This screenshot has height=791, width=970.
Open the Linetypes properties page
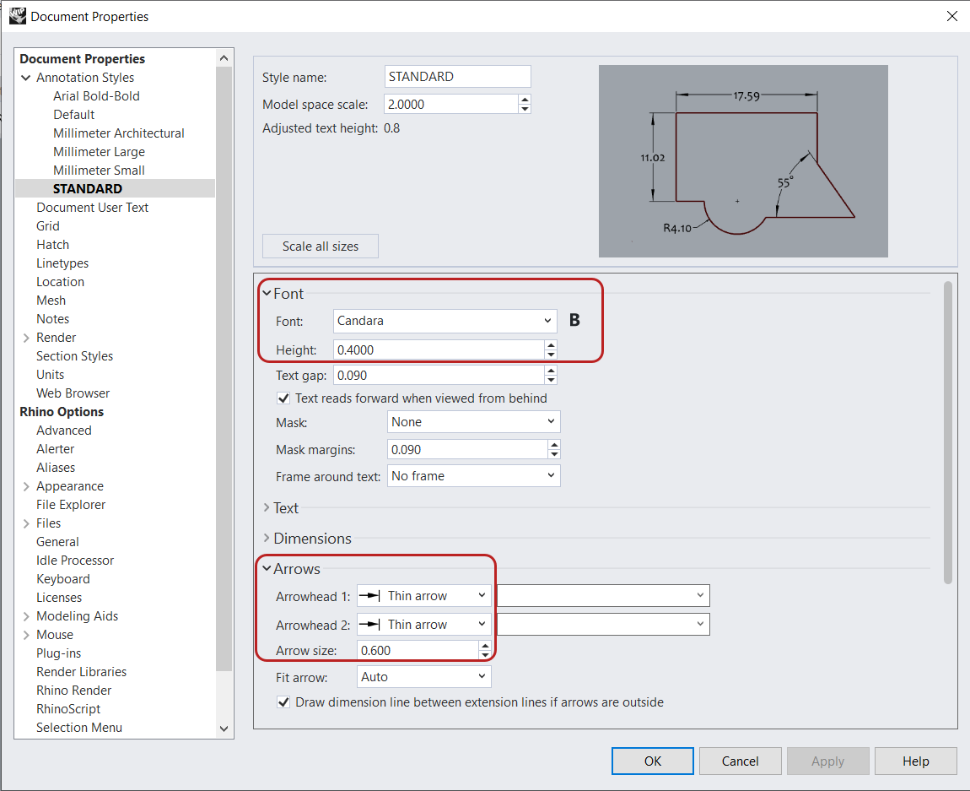[x=62, y=263]
